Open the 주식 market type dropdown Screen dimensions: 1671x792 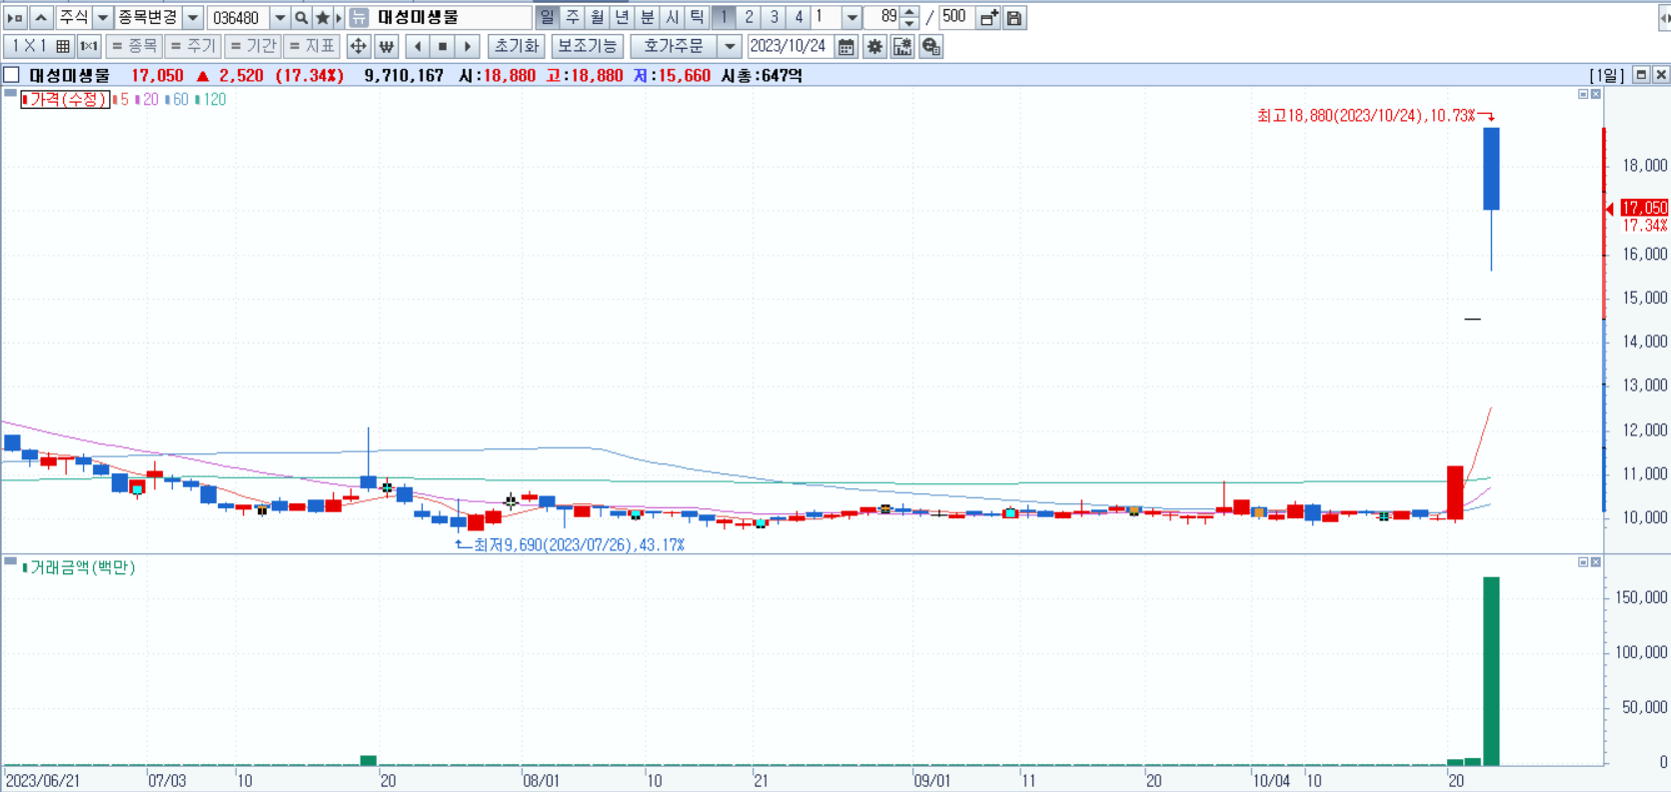(x=102, y=18)
